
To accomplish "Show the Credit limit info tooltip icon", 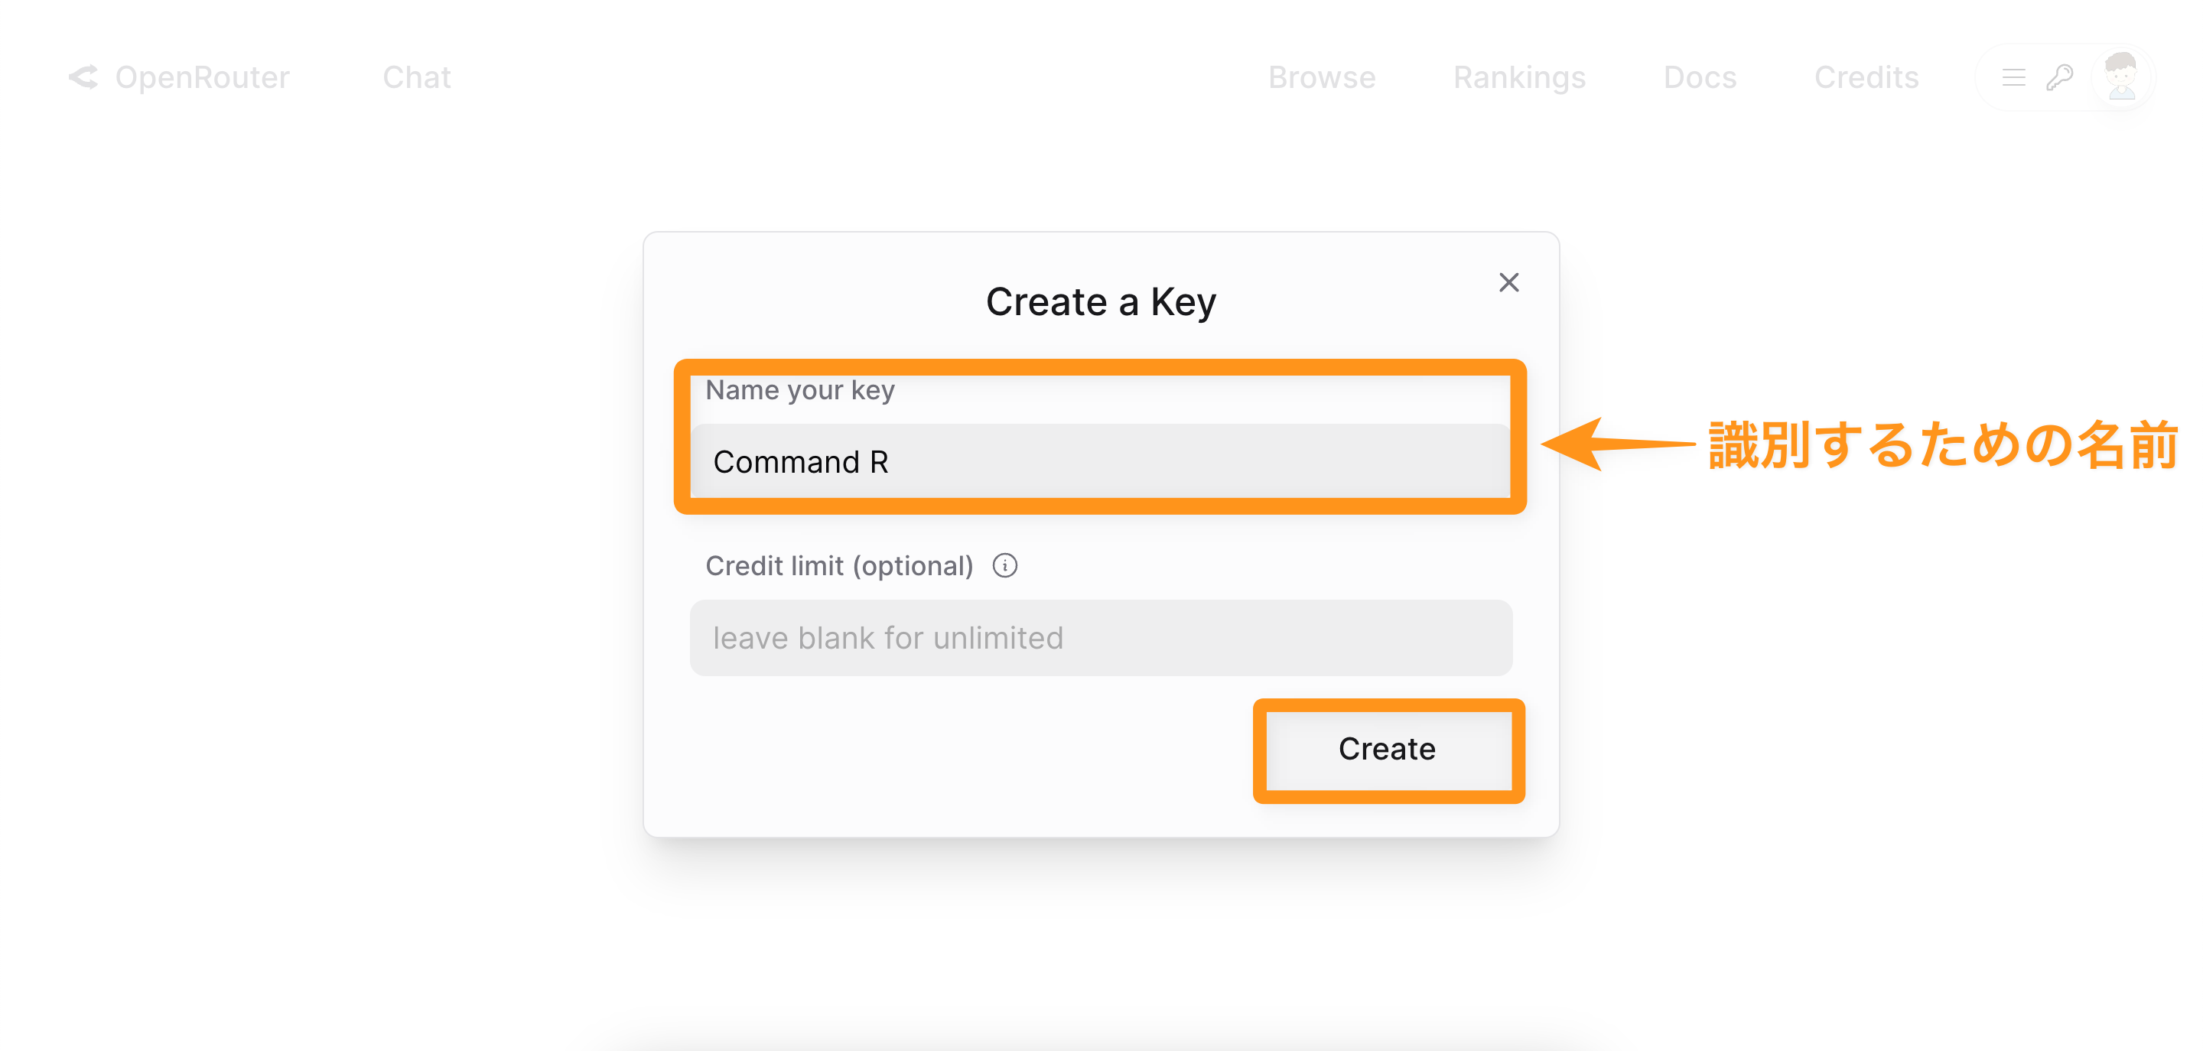I will pos(1005,565).
